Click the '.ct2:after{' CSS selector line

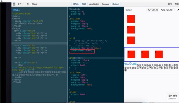click(x=76, y=58)
